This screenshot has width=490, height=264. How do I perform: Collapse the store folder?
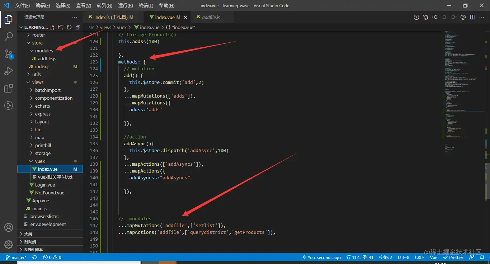pyautogui.click(x=50, y=43)
